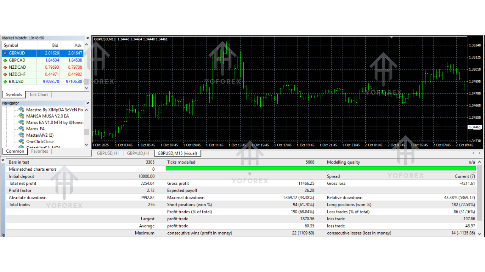The width and height of the screenshot is (485, 272).
Task: Switch to the GBPAUD,H1 chart tab
Action: pyautogui.click(x=138, y=153)
